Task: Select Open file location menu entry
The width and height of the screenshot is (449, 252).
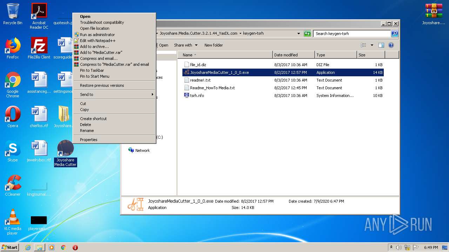Action: pos(114,28)
